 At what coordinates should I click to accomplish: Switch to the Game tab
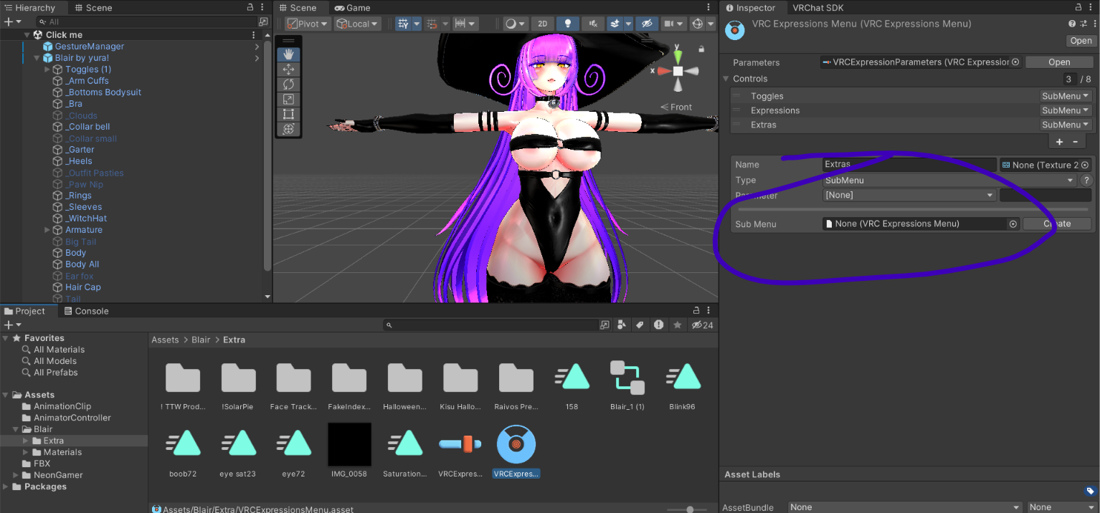(353, 8)
